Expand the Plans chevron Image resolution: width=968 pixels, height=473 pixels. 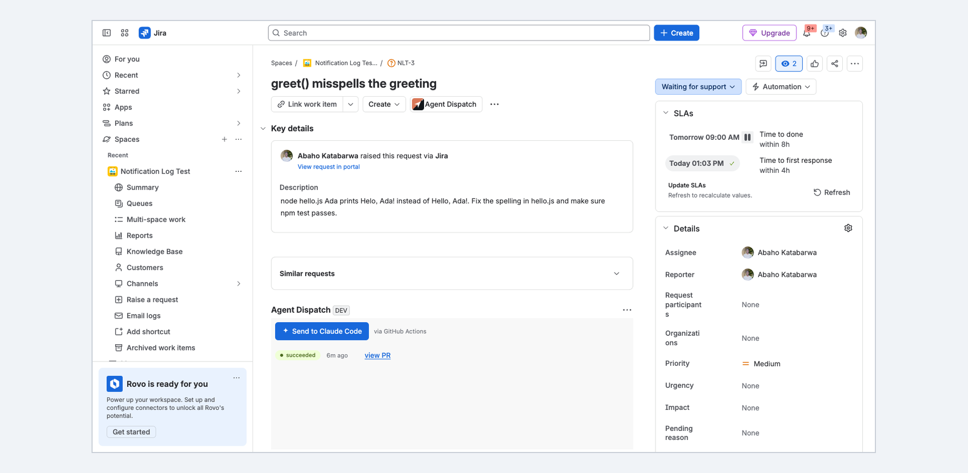pos(239,124)
